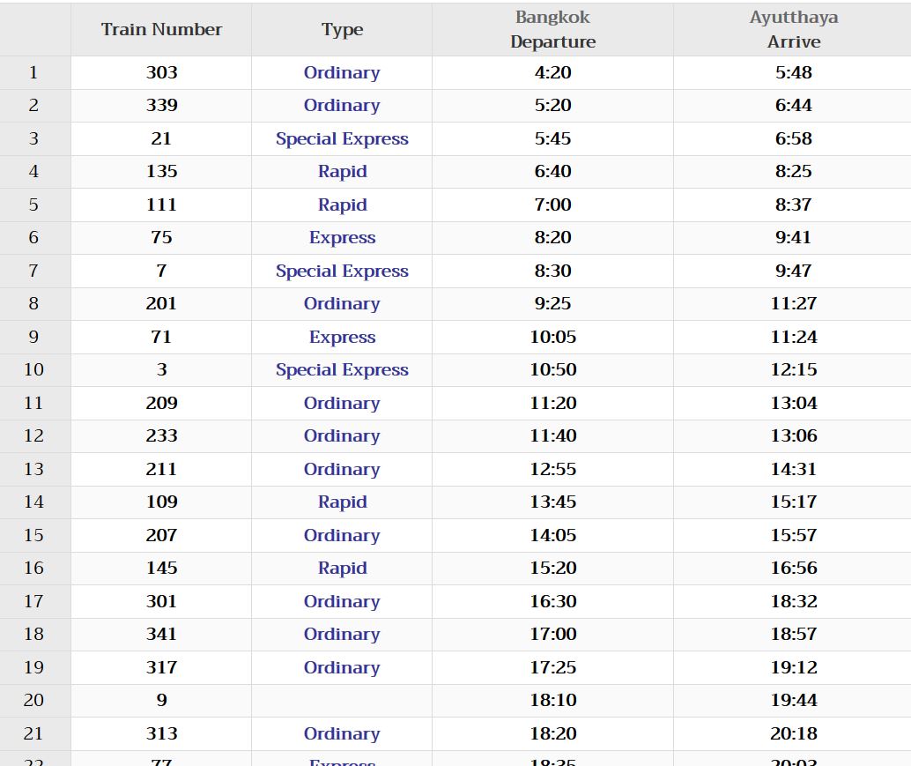
Task: Click the Ordinary link for train 303
Action: [x=342, y=73]
